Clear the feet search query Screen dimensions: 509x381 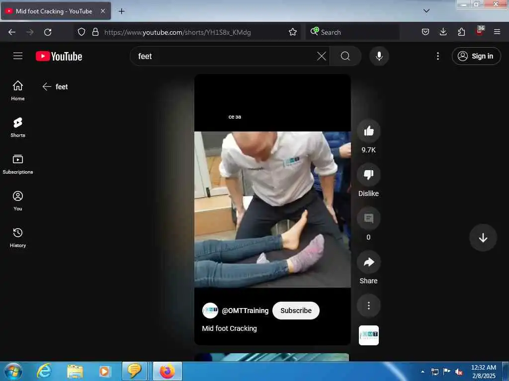322,56
